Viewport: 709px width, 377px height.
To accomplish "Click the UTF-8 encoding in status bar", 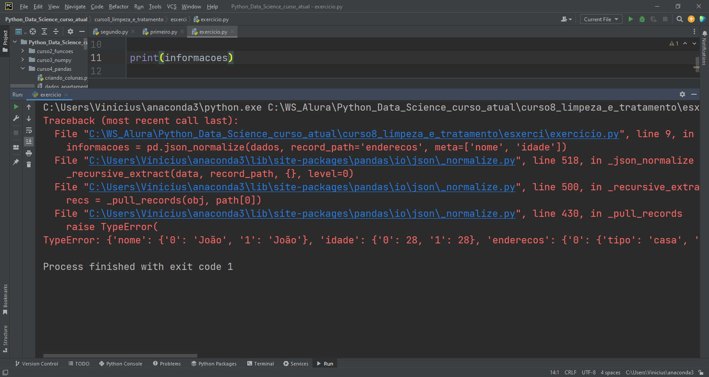I will click(588, 373).
